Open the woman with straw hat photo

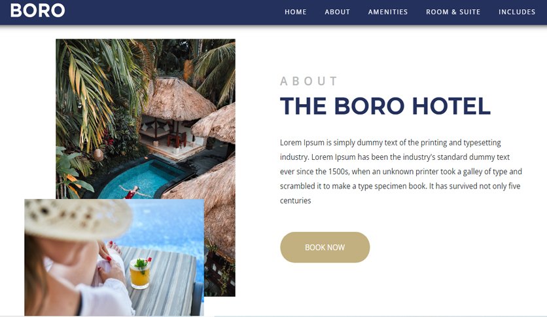(114, 257)
